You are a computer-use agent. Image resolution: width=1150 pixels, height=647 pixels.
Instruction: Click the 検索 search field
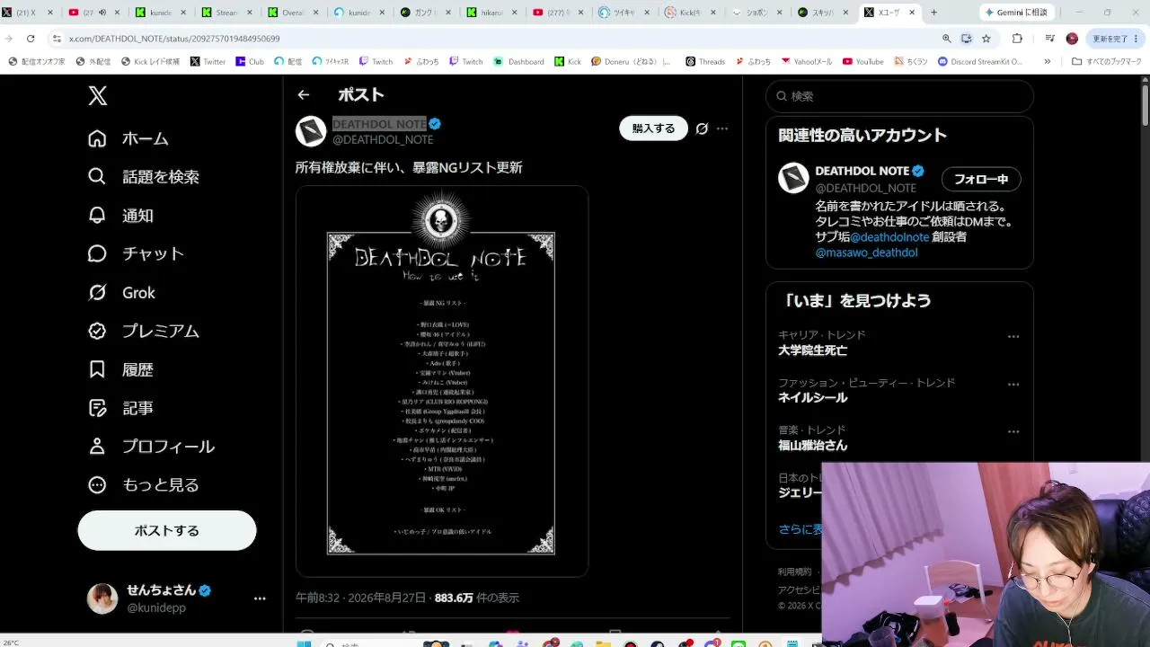pyautogui.click(x=899, y=96)
